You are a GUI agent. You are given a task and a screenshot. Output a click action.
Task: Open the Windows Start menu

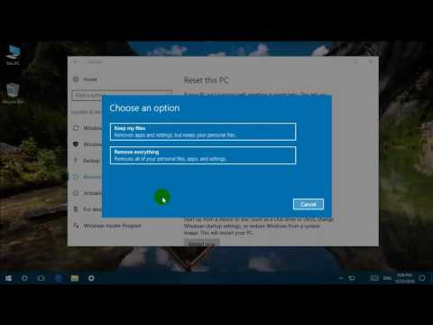8,278
